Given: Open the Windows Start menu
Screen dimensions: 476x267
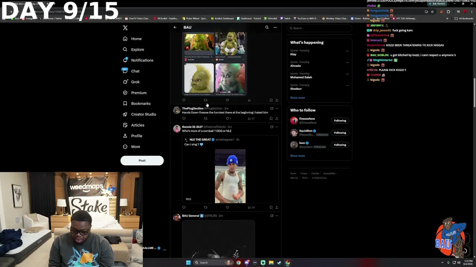Looking at the screenshot, I should (x=188, y=263).
